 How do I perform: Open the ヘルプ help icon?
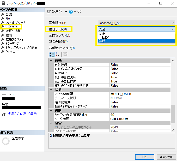pyautogui.click(x=71, y=12)
